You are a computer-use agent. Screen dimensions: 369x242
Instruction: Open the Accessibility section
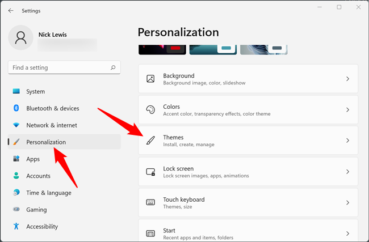41,226
